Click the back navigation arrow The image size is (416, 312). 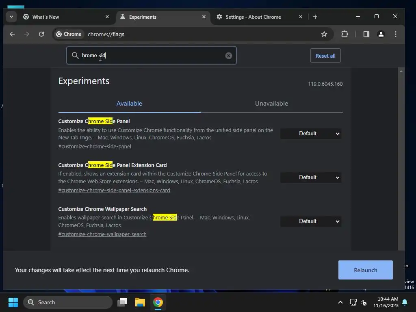click(12, 34)
